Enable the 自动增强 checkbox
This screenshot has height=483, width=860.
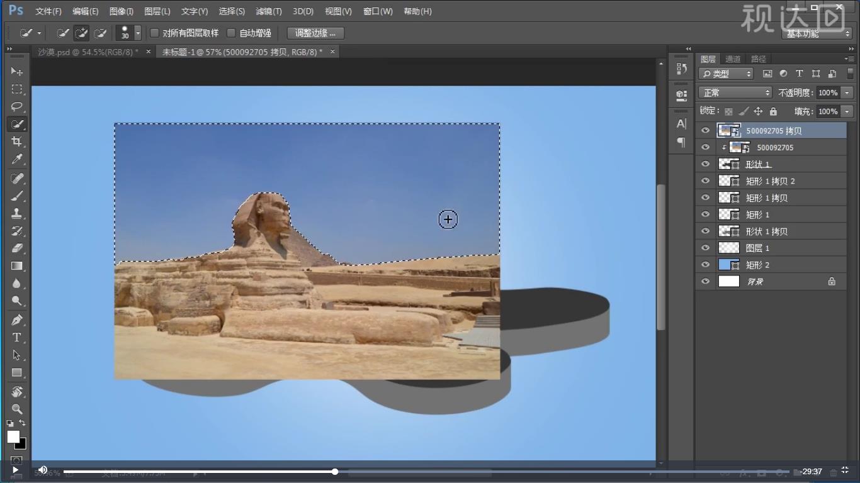[231, 33]
